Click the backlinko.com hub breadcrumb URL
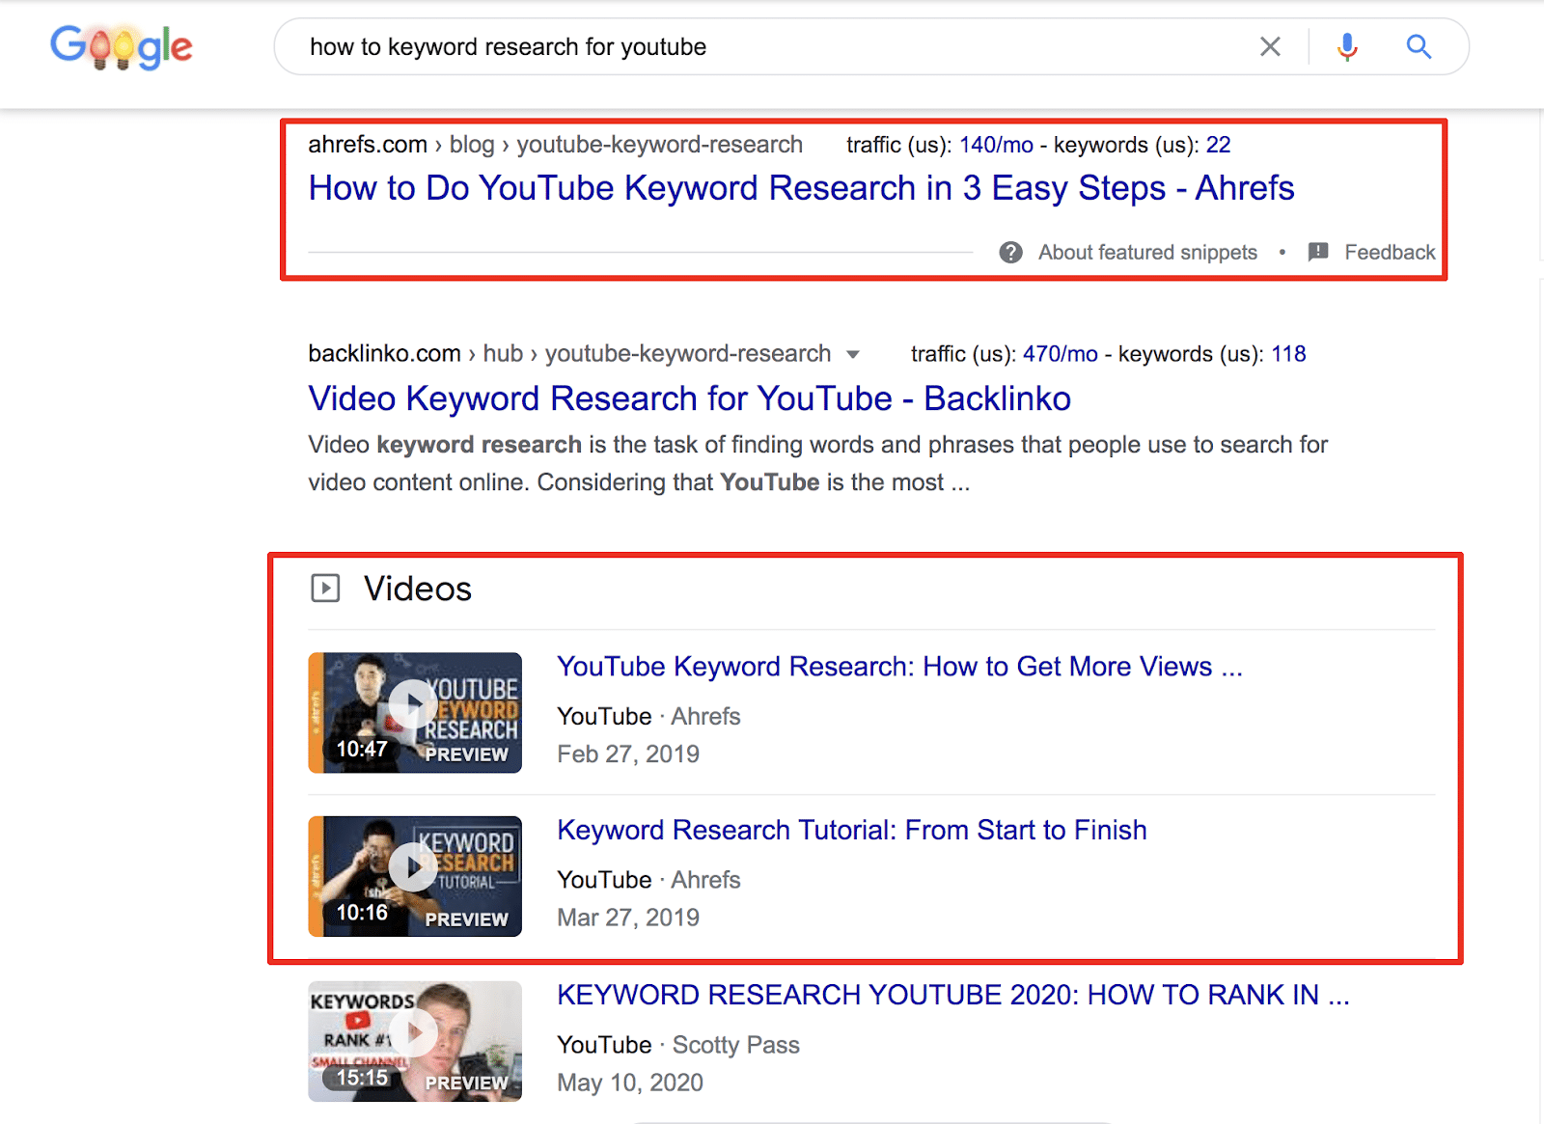1544x1124 pixels. click(x=569, y=354)
